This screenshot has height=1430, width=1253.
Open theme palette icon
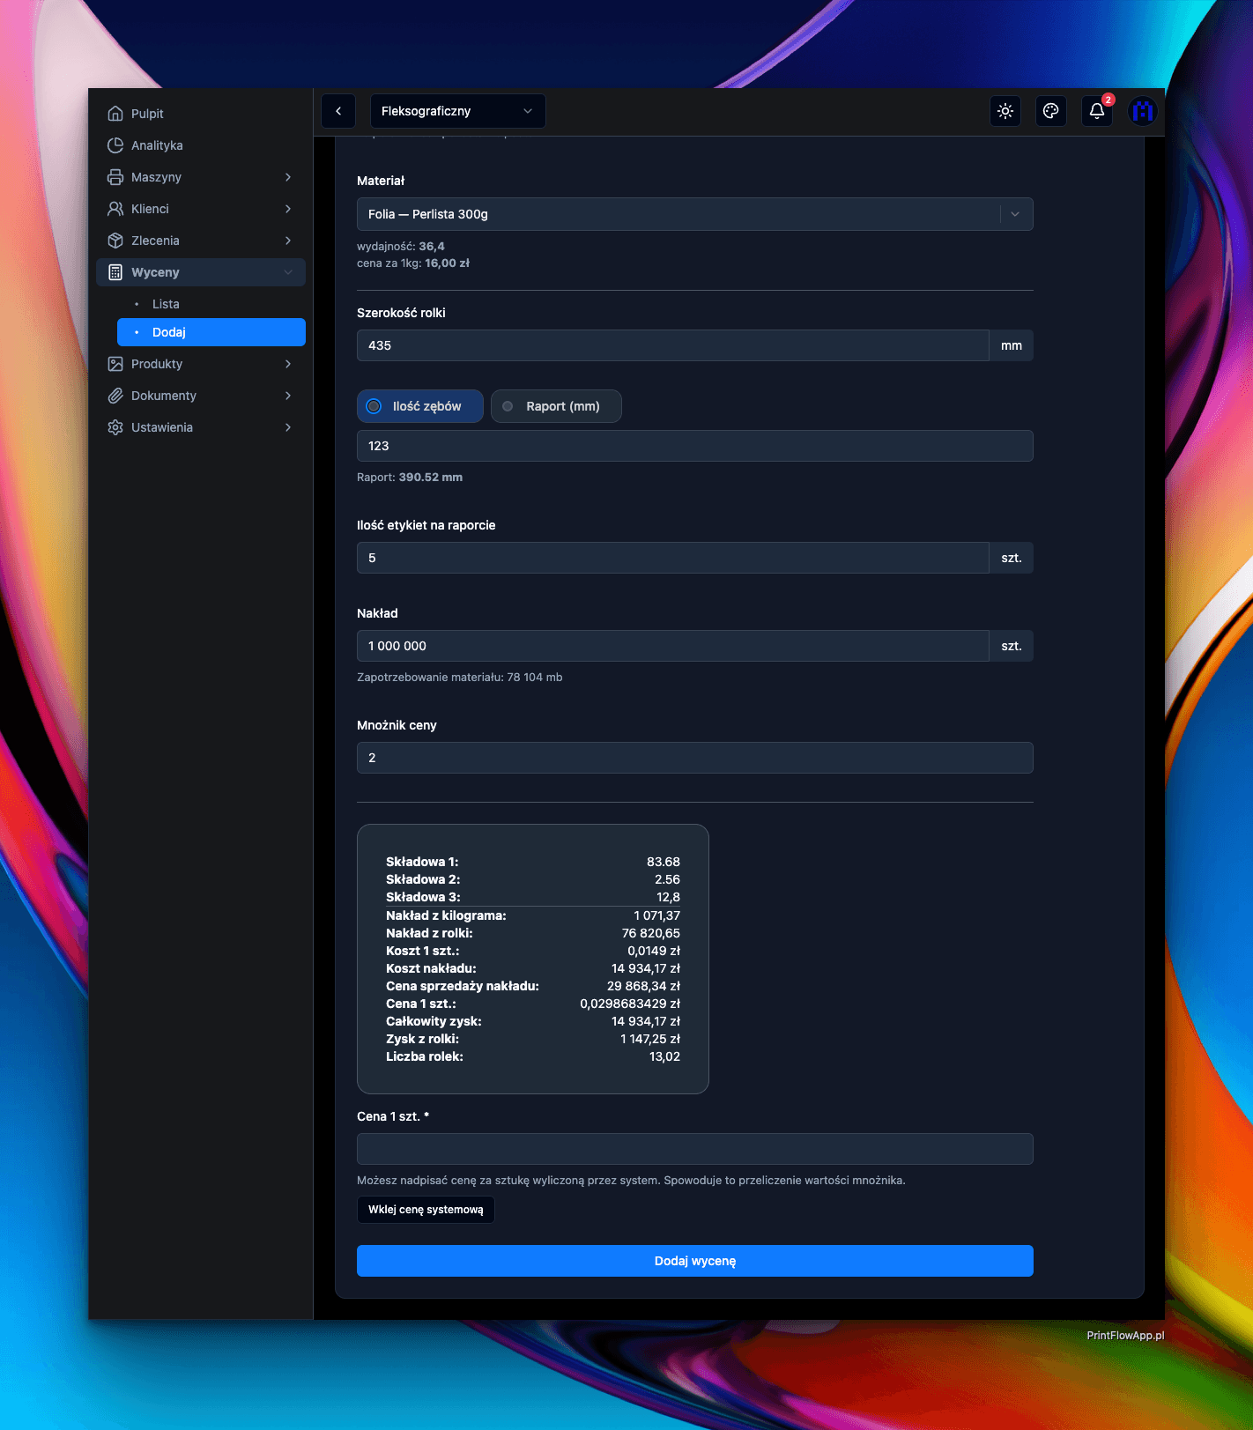(1051, 111)
